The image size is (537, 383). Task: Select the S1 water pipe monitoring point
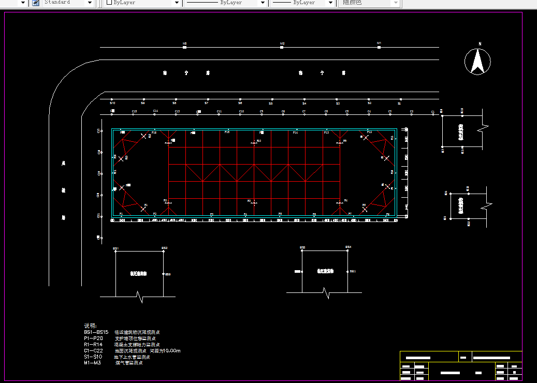point(401,99)
